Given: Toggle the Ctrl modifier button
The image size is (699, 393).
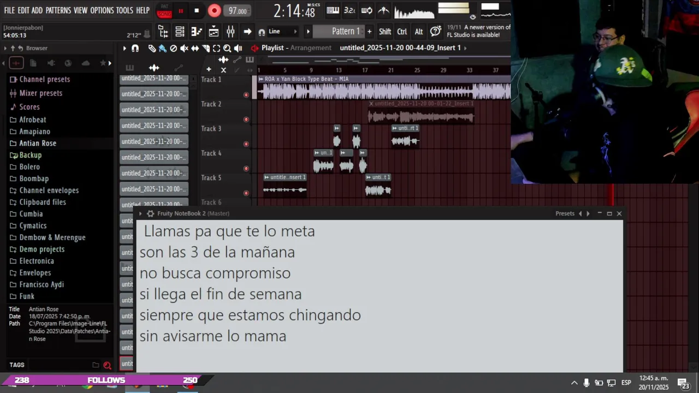Looking at the screenshot, I should click(x=402, y=32).
